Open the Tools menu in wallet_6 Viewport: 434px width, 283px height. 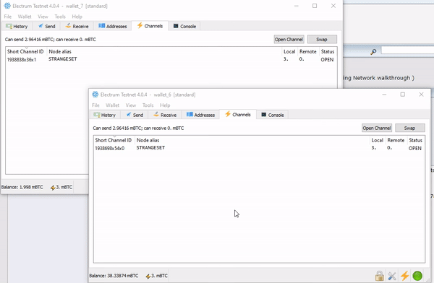click(x=148, y=105)
